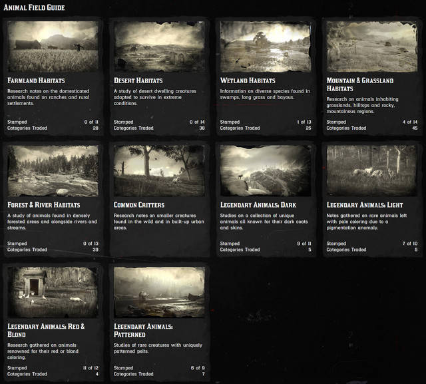Click '11 of 12' stamped count in Red & Blond
Viewport: 426px width, 384px height.
tap(91, 368)
